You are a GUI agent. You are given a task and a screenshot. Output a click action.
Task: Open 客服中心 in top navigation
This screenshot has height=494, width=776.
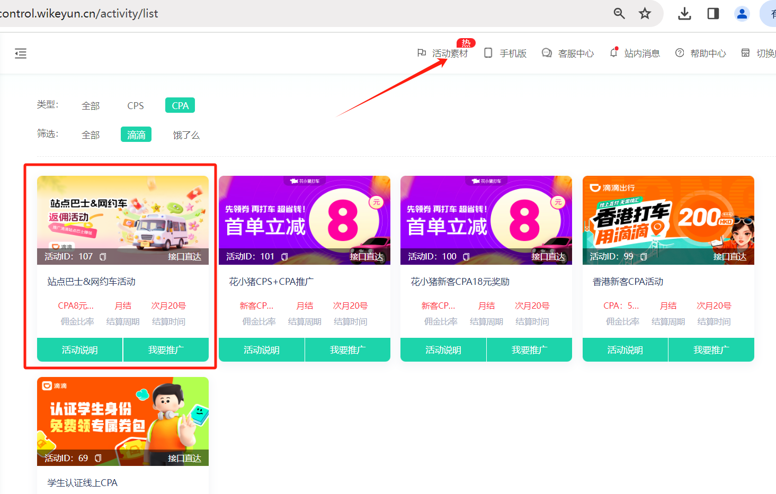(568, 53)
